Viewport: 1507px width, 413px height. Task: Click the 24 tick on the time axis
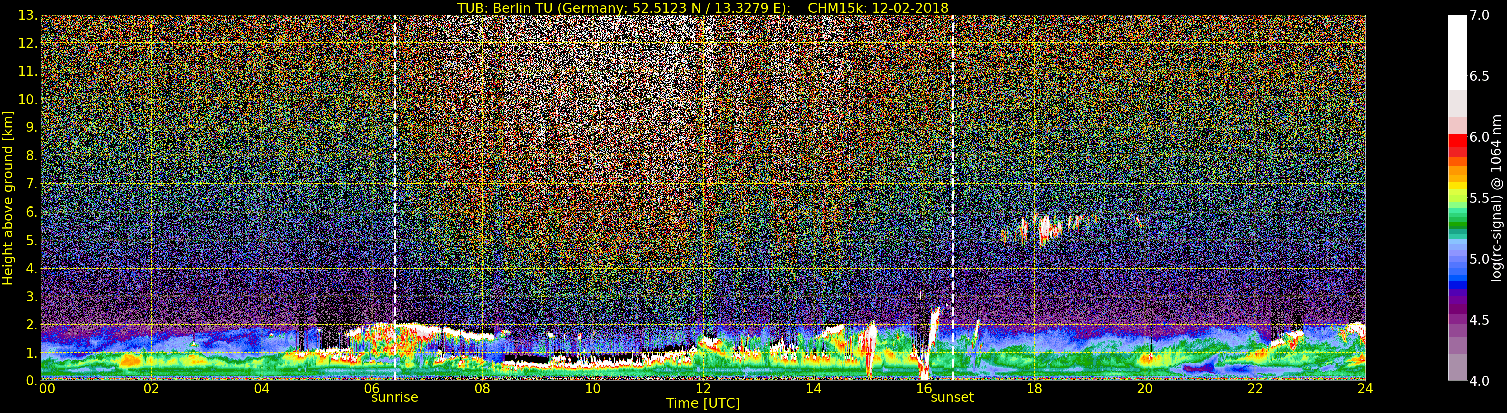pos(1365,389)
